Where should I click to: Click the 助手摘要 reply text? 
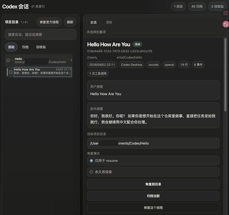point(153,119)
